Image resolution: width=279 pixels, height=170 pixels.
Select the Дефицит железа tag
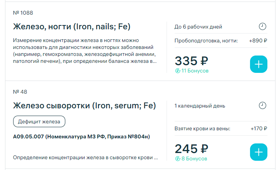click(x=39, y=121)
